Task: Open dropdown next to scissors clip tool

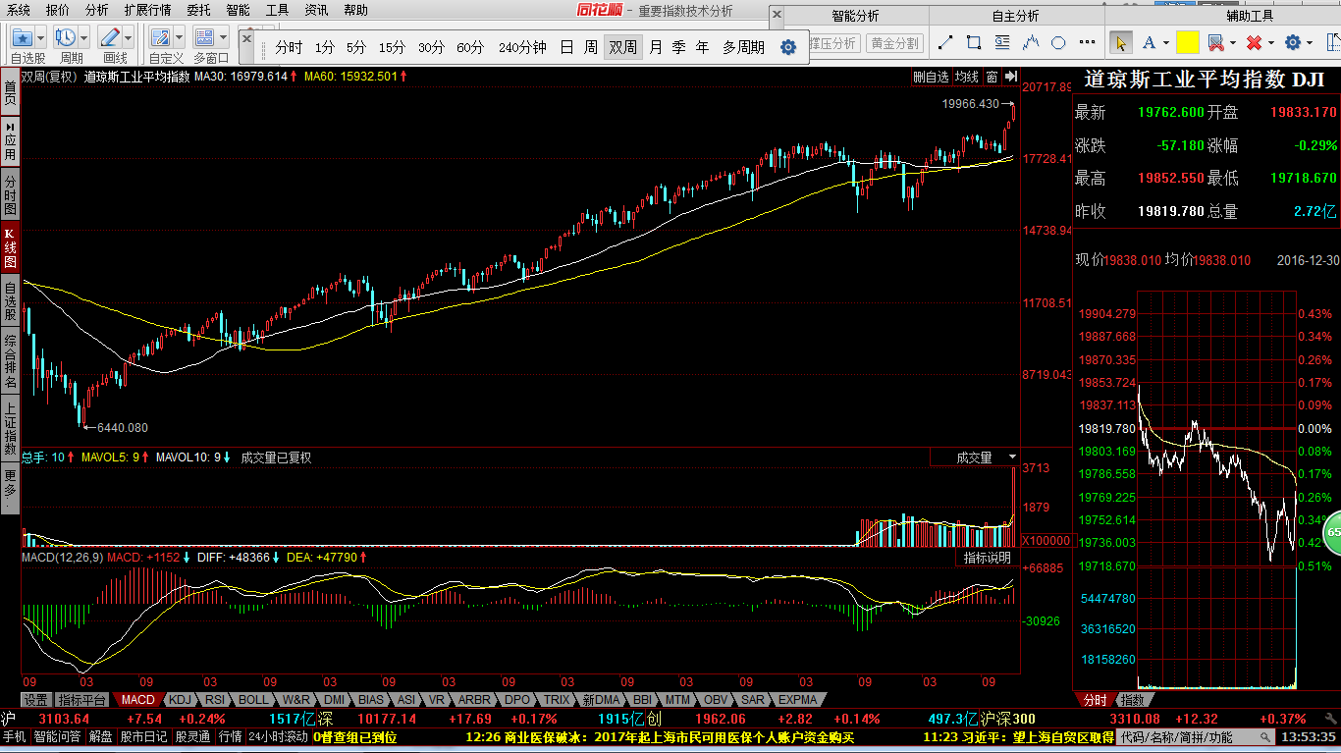Action: (1231, 43)
